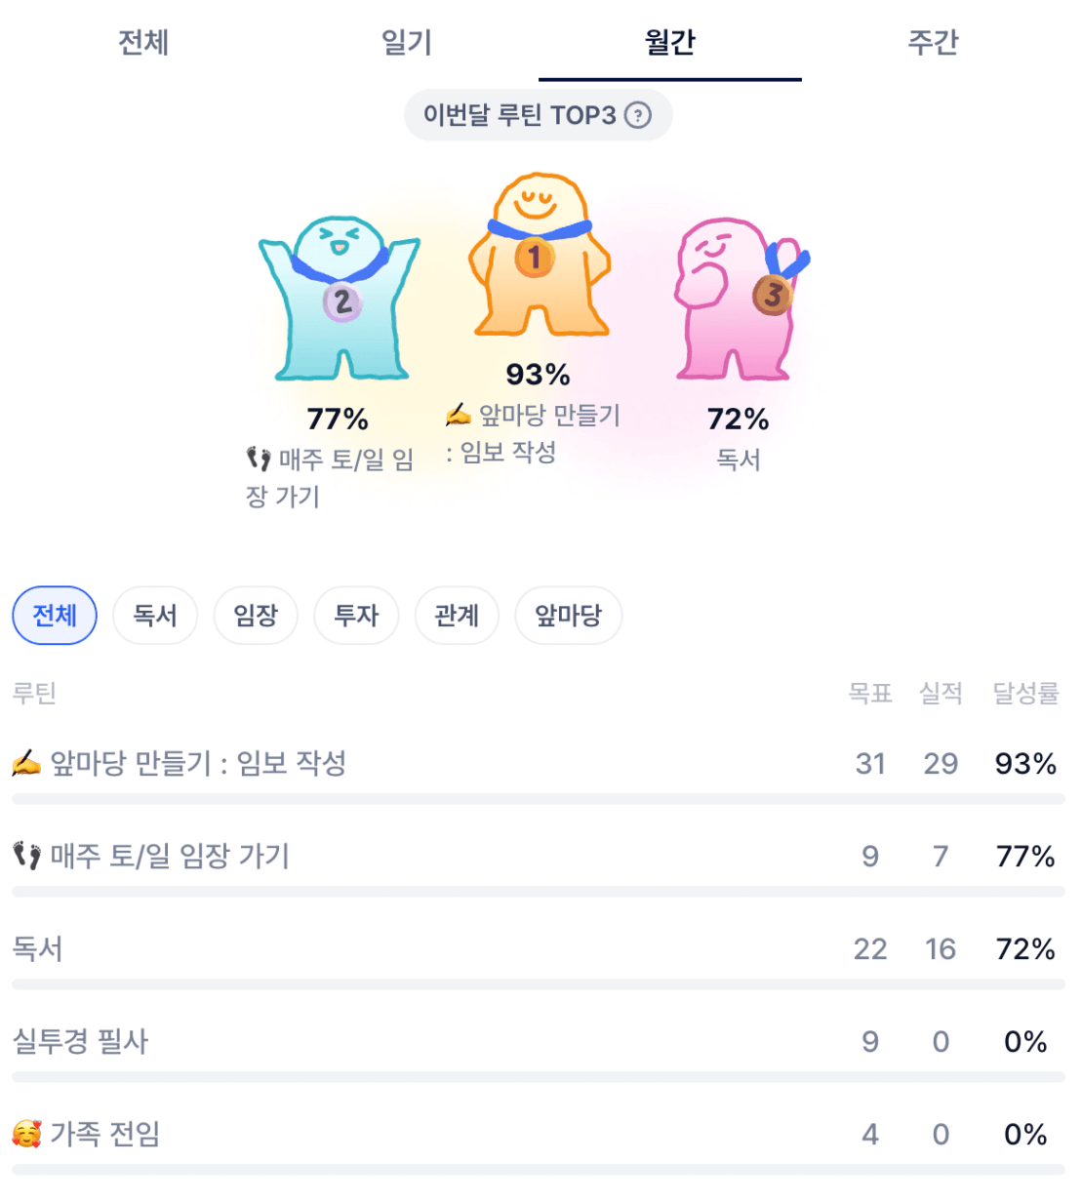Open the 독서 routine row in list
Screen dimensions: 1081x1203
pos(37,948)
